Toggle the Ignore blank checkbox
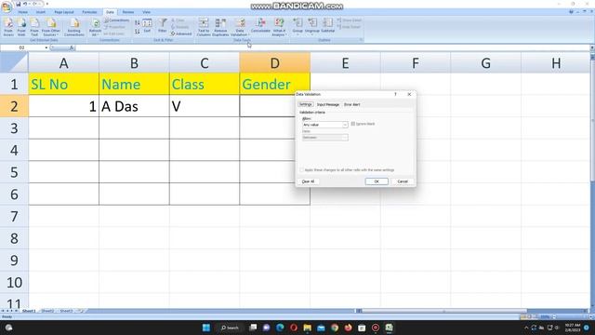The height and width of the screenshot is (335, 595). pyautogui.click(x=353, y=124)
